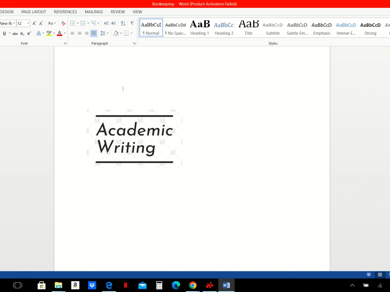Clear all formatting with the eraser icon
This screenshot has height=292, width=390.
[x=63, y=23]
